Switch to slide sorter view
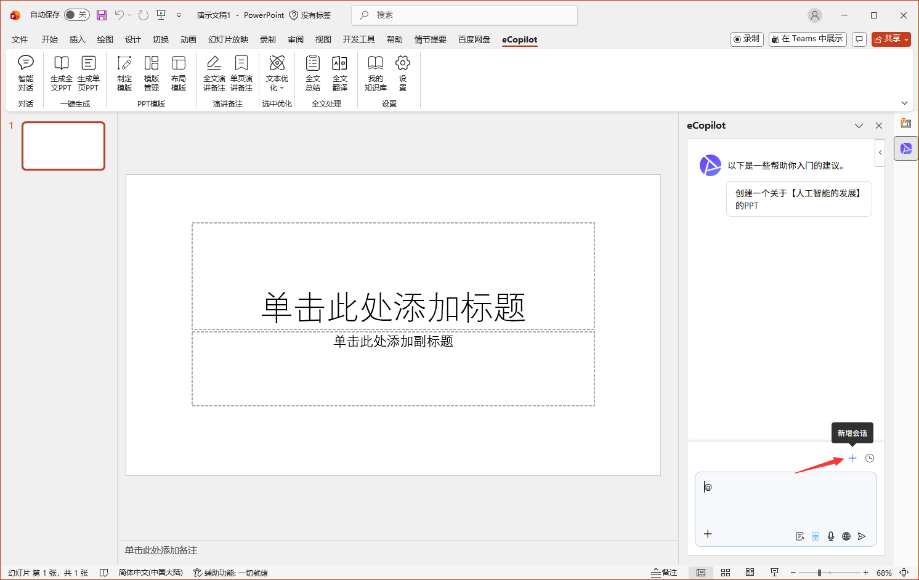The width and height of the screenshot is (919, 580). point(726,573)
